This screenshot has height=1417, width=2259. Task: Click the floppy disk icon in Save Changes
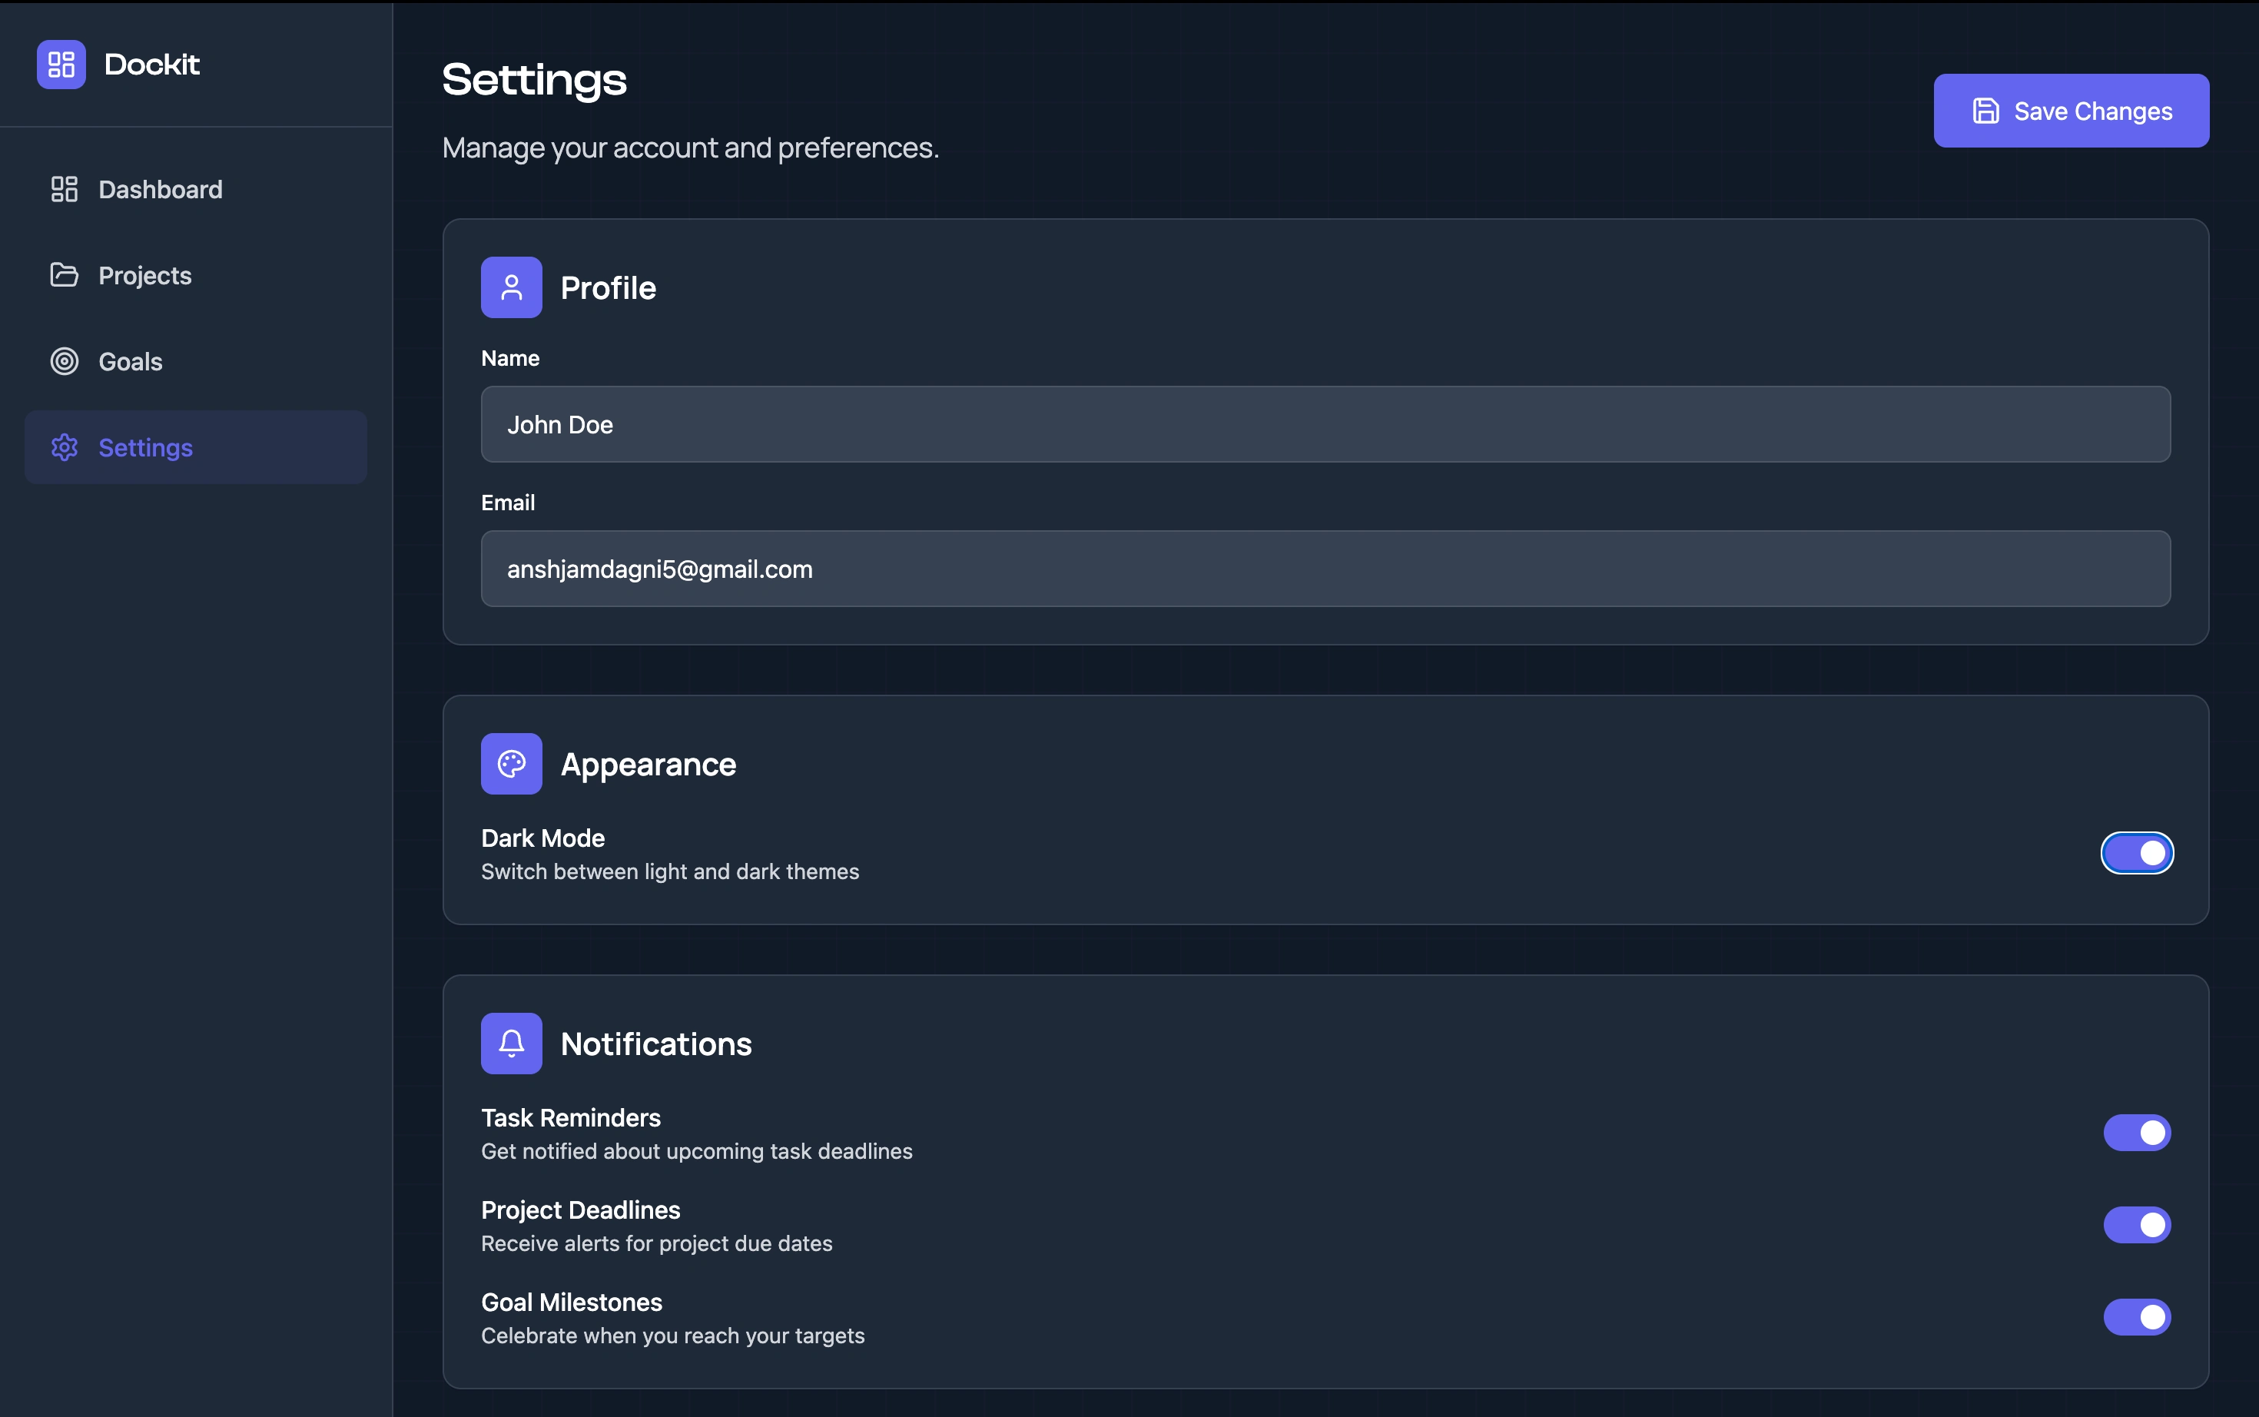point(1985,111)
